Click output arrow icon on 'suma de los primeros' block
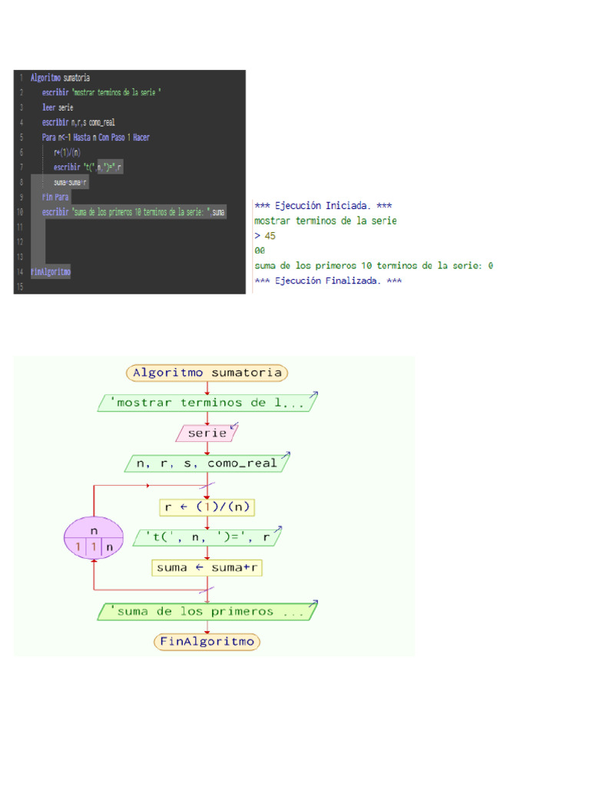This screenshot has height=787, width=590. [313, 603]
